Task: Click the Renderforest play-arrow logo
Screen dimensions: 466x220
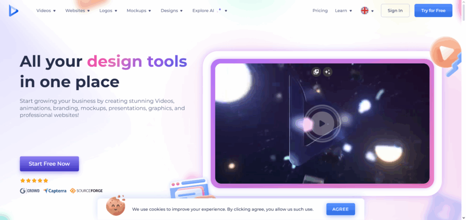Action: pos(13,10)
